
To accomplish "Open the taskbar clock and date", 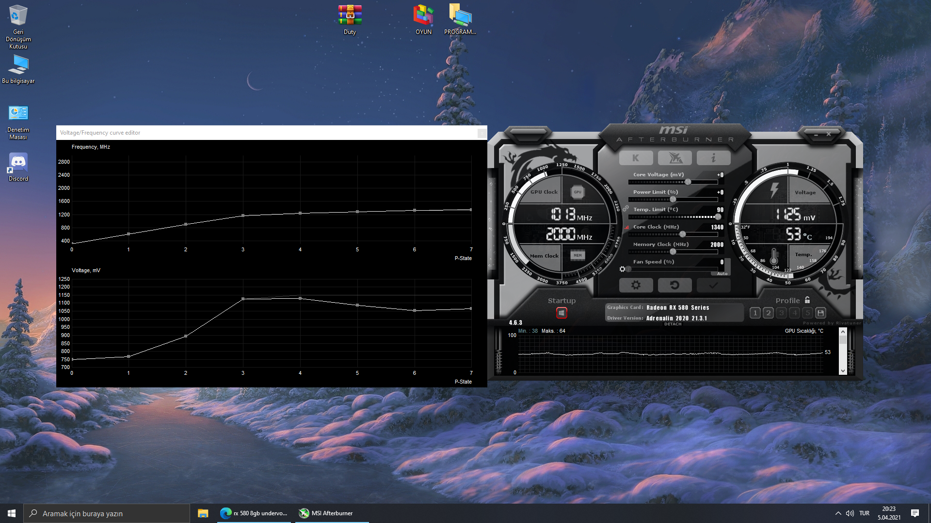I will point(889,513).
